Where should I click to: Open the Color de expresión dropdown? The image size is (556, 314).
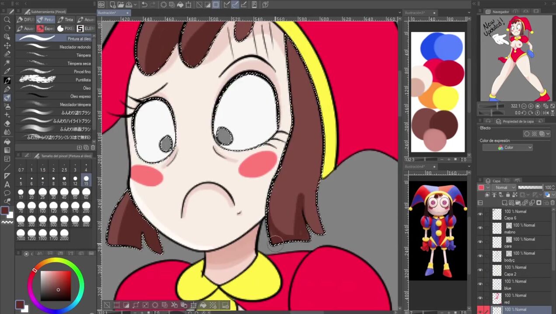pos(507,147)
